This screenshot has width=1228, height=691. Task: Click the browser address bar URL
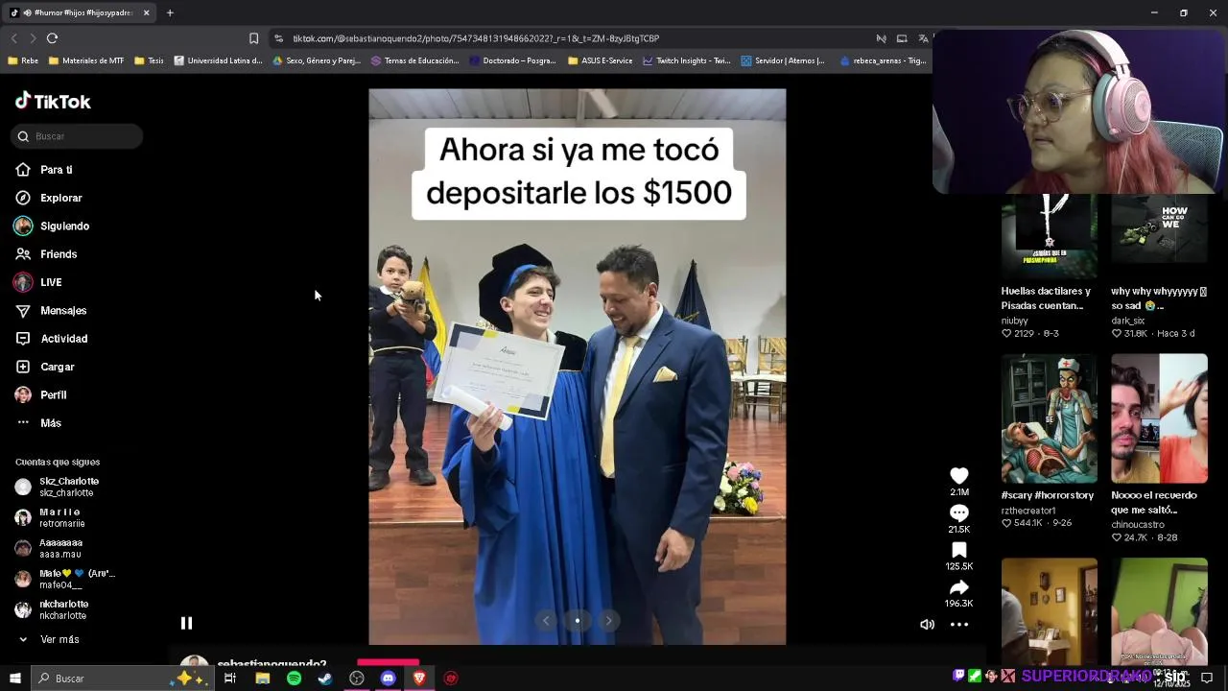476,38
